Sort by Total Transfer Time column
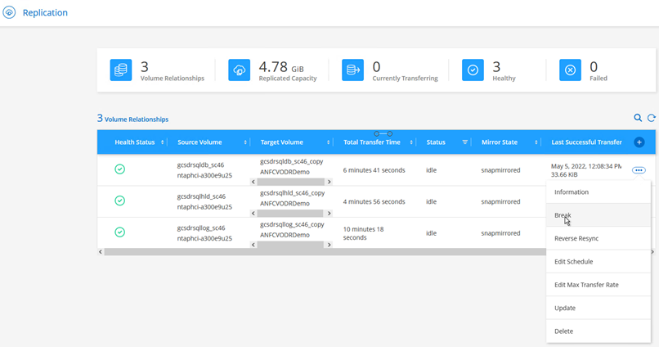 point(410,142)
